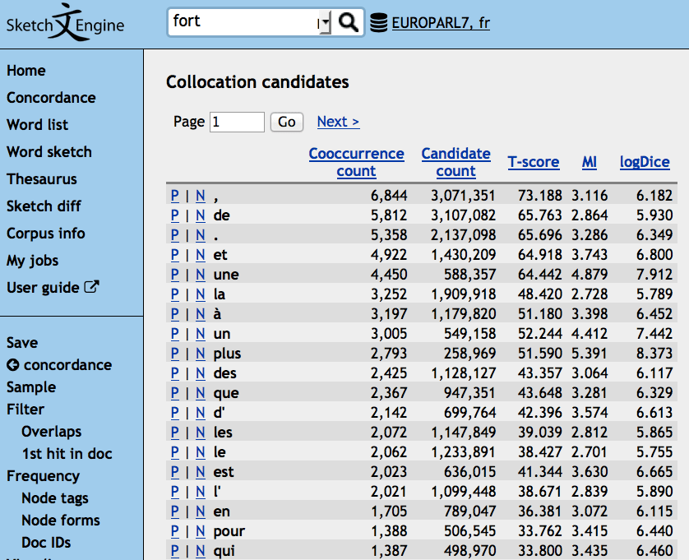Viewport: 689px width, 560px height.
Task: Click the corpus database stack icon
Action: point(378,23)
